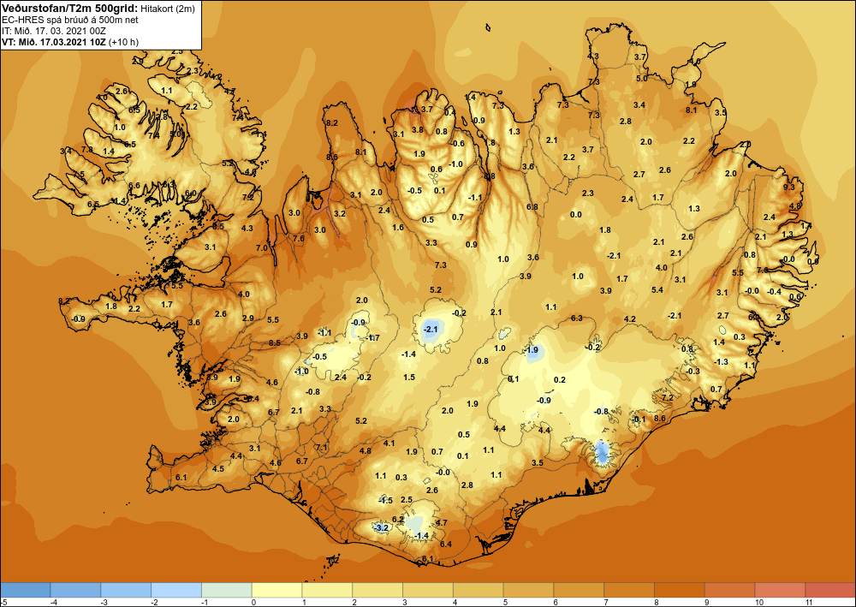Pick the legend swatch between 3 and 4
The height and width of the screenshot is (607, 856).
point(428,590)
